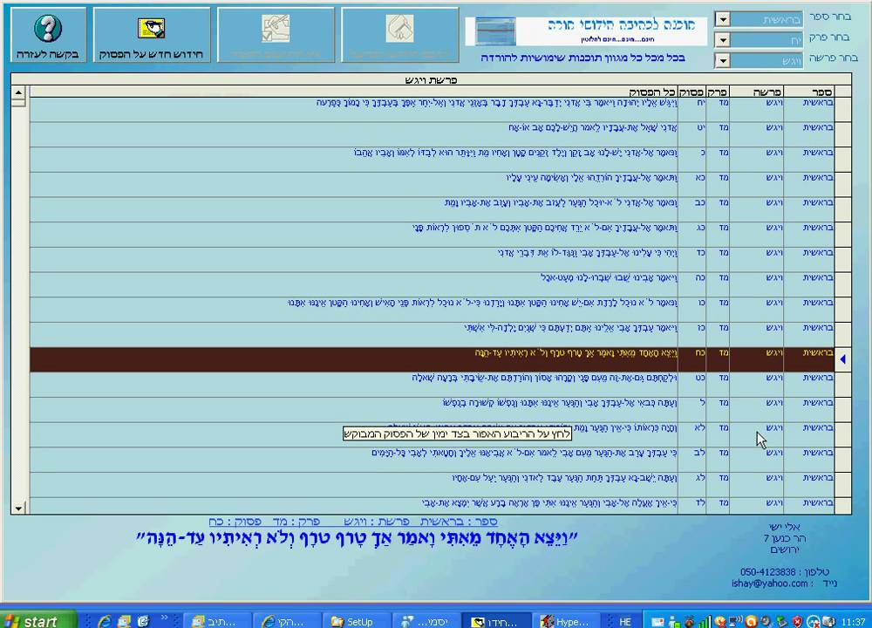Image resolution: width=872 pixels, height=628 pixels.
Task: Switch to Hype... taskbar window
Action: (x=566, y=621)
